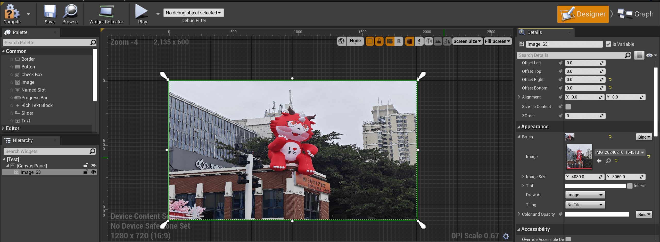Toggle Tint Inherit checkbox
This screenshot has width=660, height=242.
[630, 186]
